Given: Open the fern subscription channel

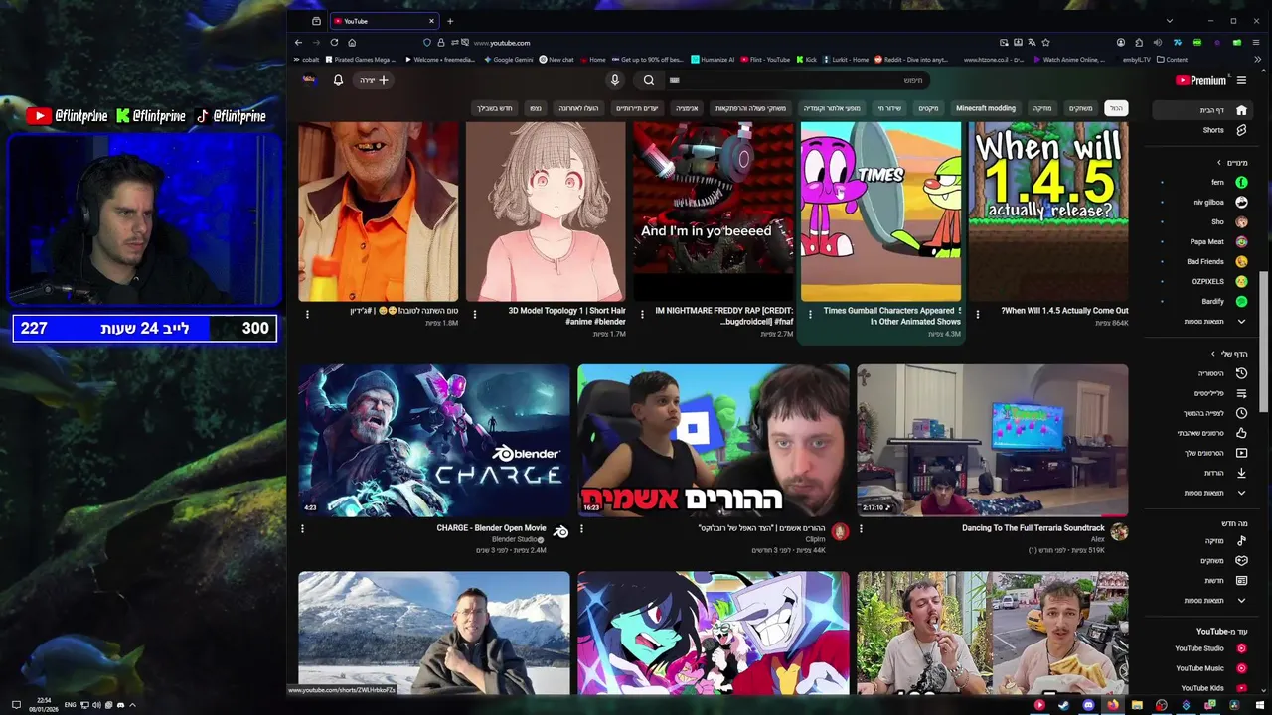Looking at the screenshot, I should (1200, 183).
